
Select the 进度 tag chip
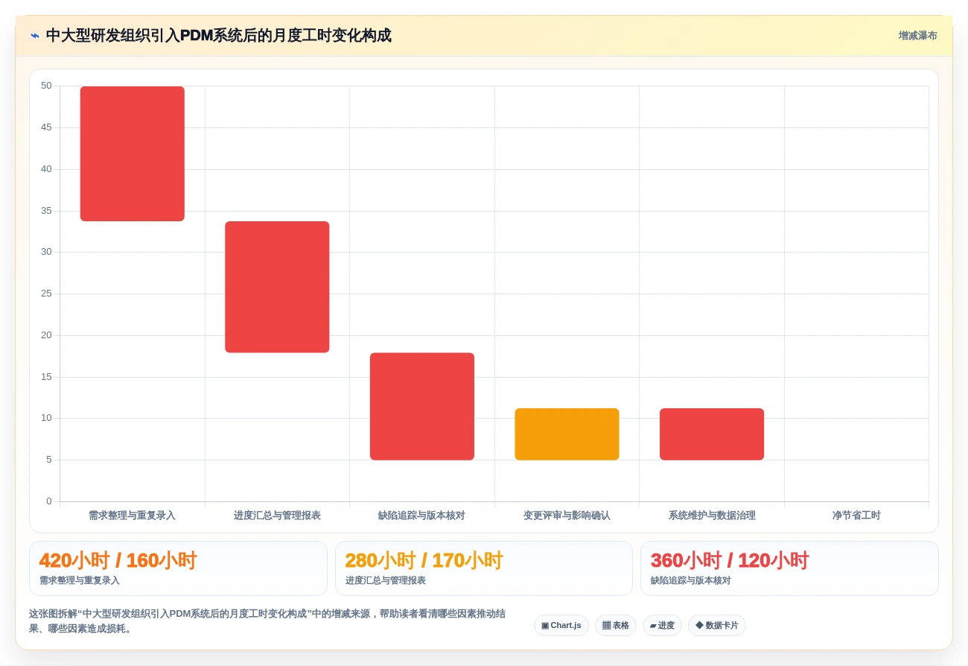click(x=662, y=626)
